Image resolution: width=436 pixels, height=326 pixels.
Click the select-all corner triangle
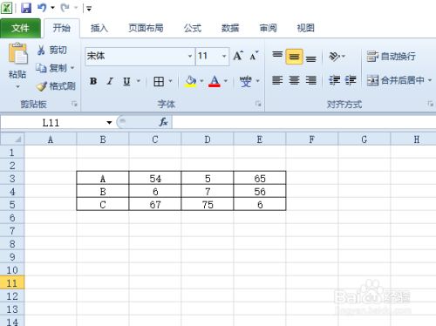point(12,139)
